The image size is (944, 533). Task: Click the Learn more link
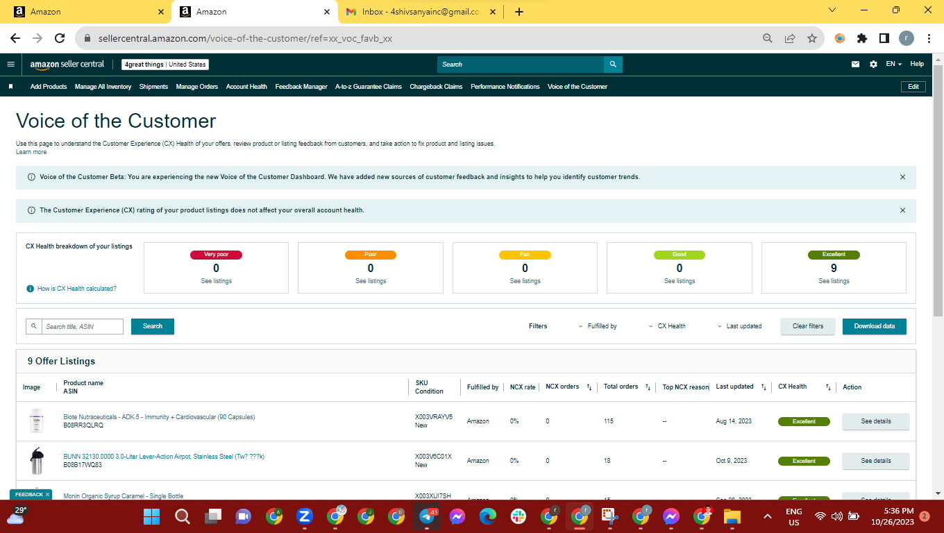tap(31, 152)
